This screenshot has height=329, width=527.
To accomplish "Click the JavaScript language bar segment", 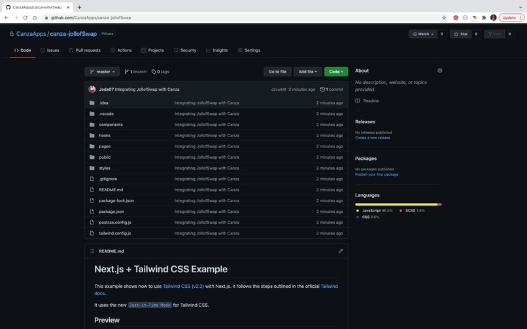I will 396,204.
